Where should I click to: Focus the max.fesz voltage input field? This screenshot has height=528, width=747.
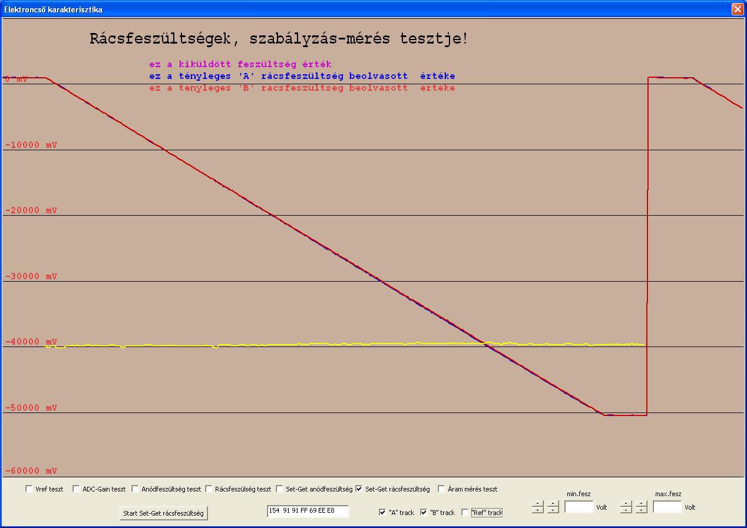[x=667, y=507]
